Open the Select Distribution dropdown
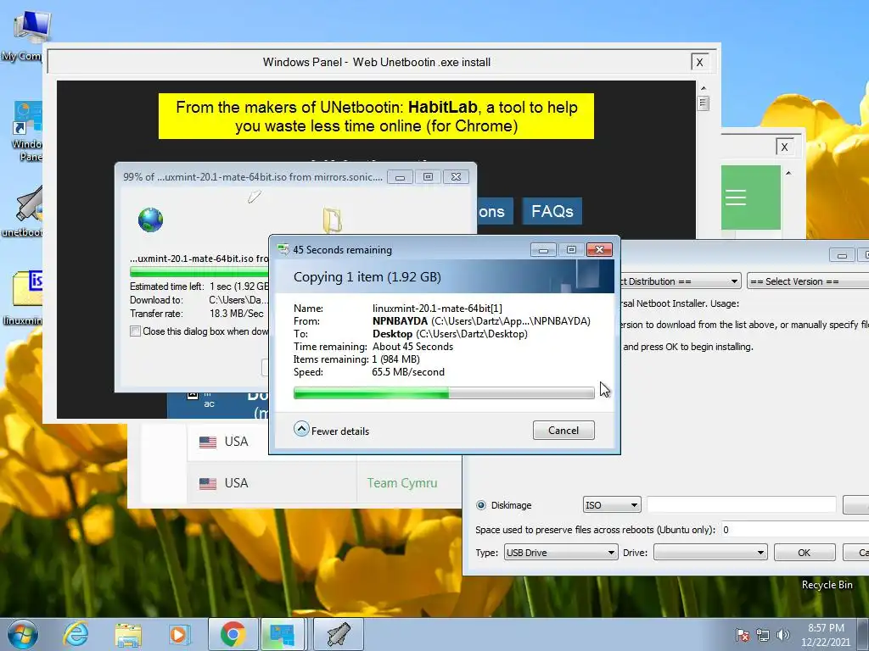 (x=680, y=281)
